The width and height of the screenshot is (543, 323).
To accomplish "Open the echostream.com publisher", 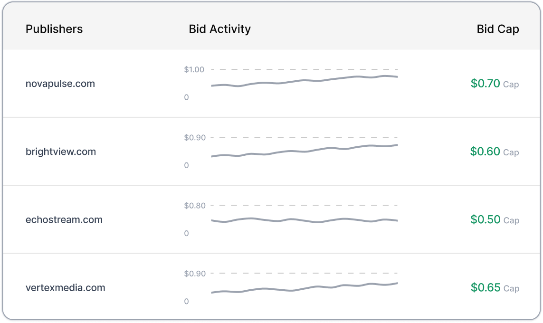I will tap(64, 220).
